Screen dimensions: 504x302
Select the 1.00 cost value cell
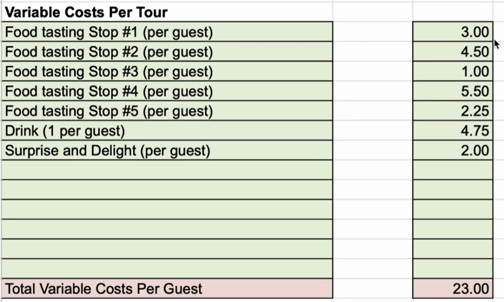(x=453, y=71)
